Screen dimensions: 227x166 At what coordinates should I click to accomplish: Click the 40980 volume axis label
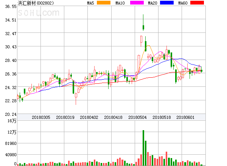point(11,155)
